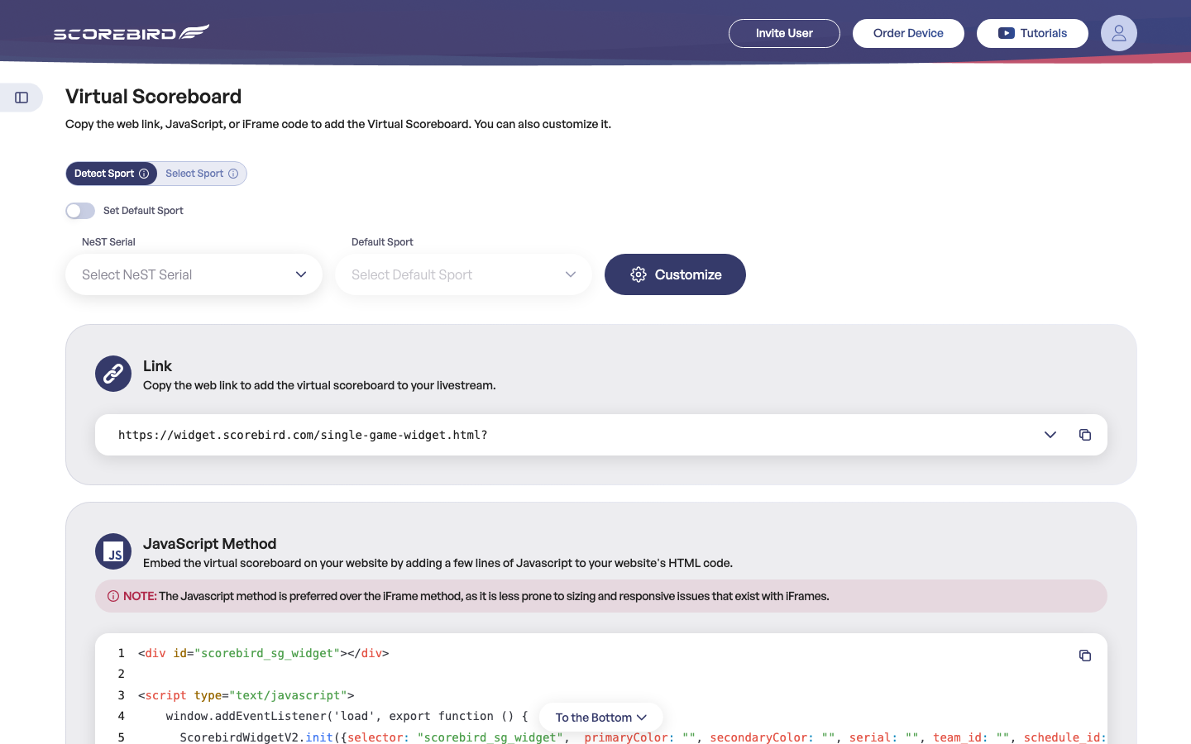Click the ScorebirdWidgetV2.init code line
The image size is (1191, 744).
click(643, 737)
